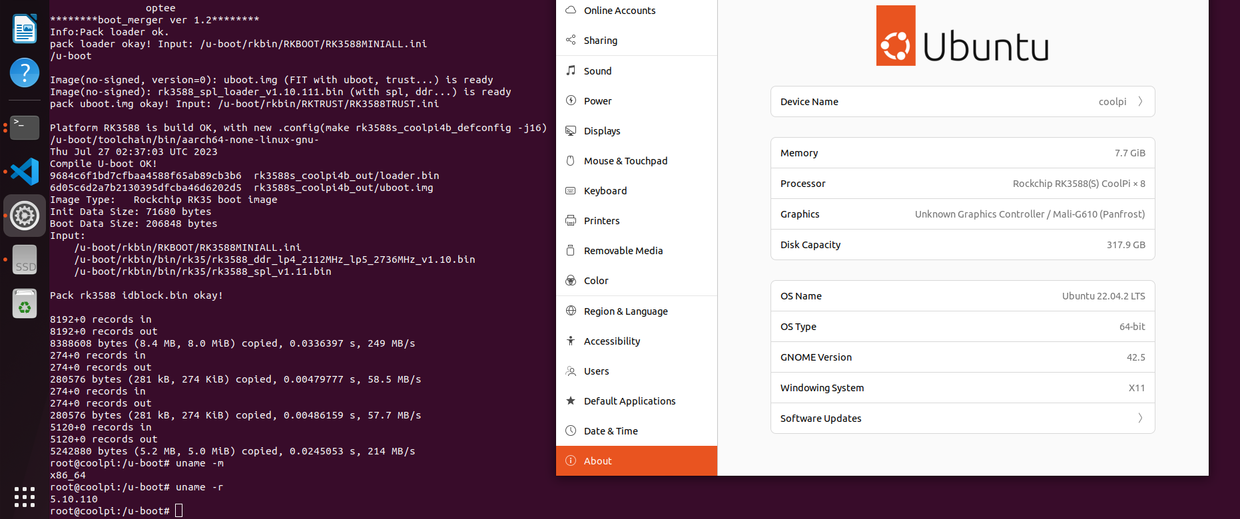Switch to the Terminal dock icon
This screenshot has height=519, width=1240.
tap(25, 127)
